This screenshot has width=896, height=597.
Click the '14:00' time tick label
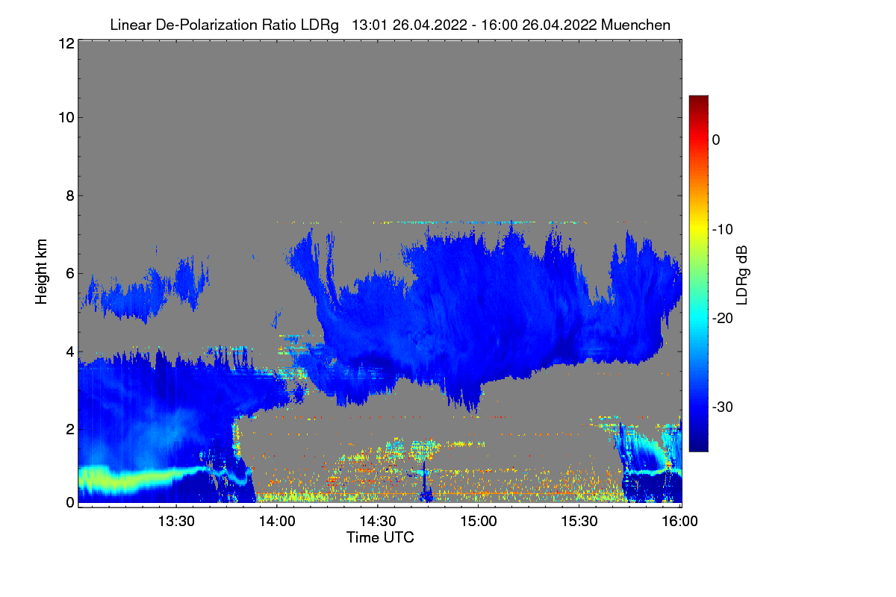click(x=277, y=520)
